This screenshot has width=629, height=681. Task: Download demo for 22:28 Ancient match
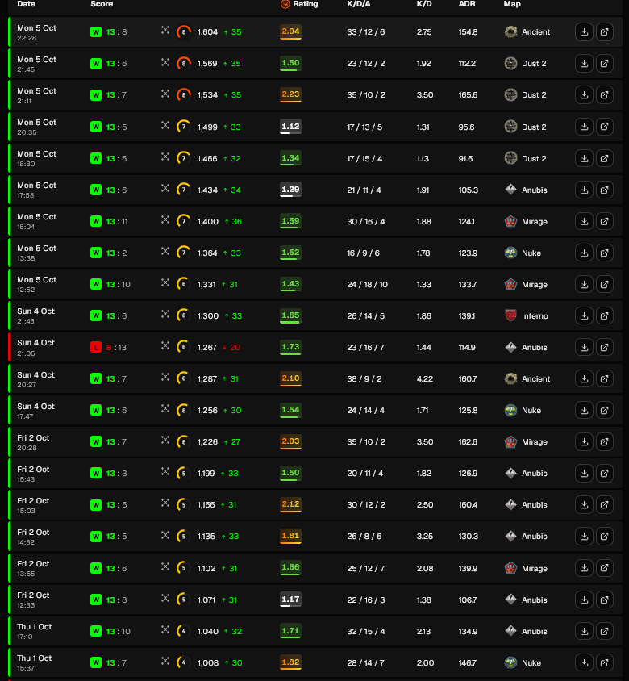(x=584, y=31)
